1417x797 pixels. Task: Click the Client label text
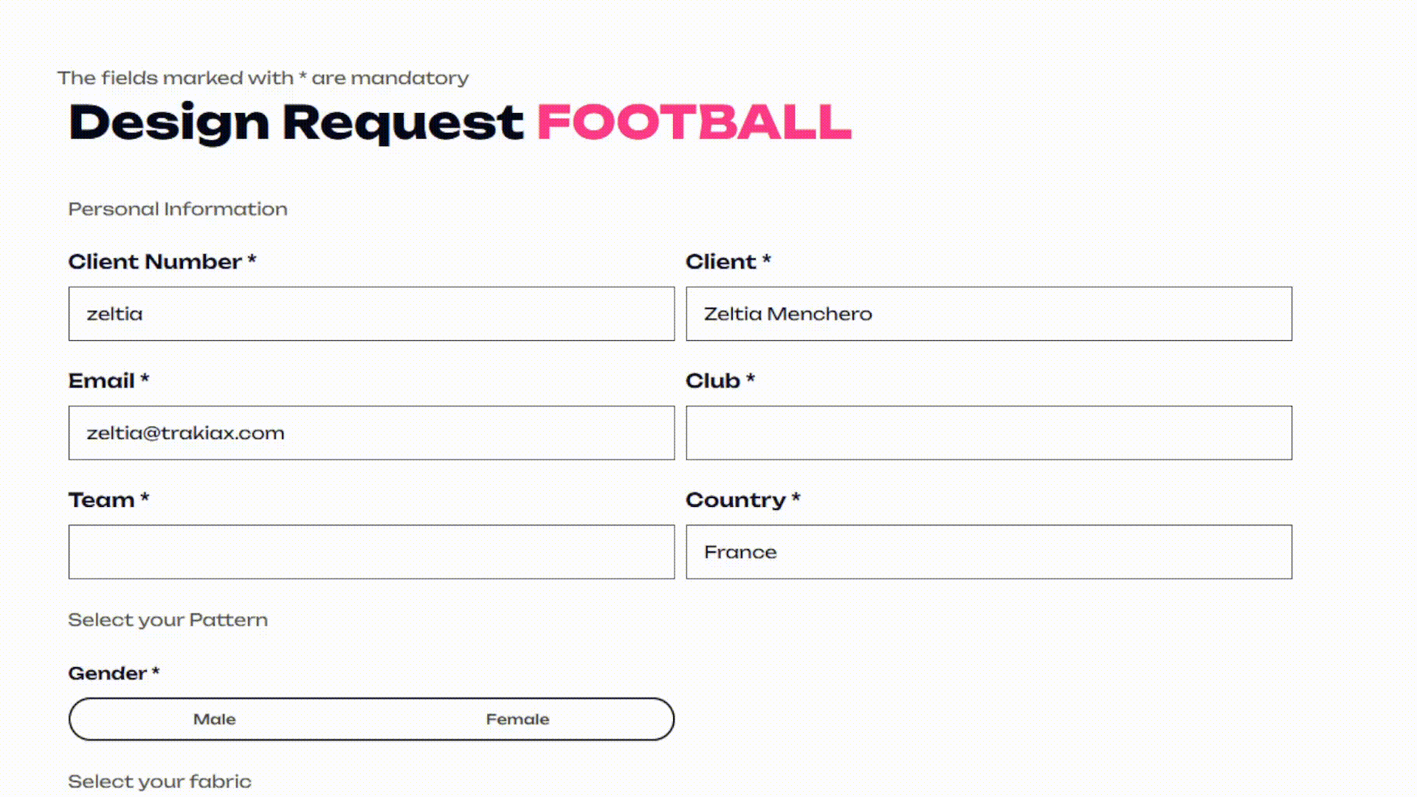click(x=721, y=261)
